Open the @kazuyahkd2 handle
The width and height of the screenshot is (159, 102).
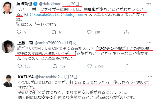[x=47, y=77]
